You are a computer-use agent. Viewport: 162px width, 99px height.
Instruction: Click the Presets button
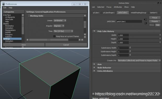(155, 21)
